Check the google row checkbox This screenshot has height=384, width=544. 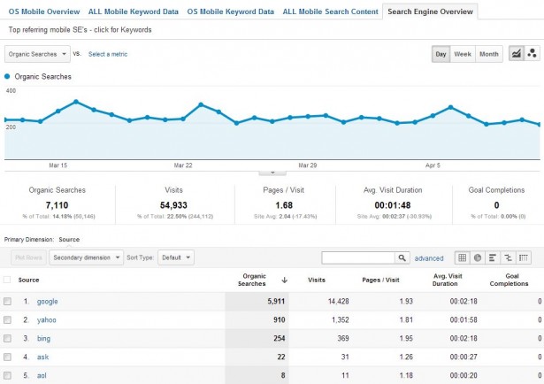7,302
